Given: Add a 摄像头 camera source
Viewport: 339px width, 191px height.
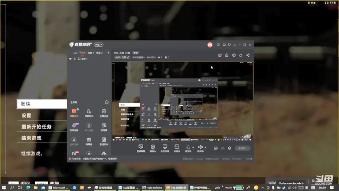Looking at the screenshot, I should (x=153, y=148).
